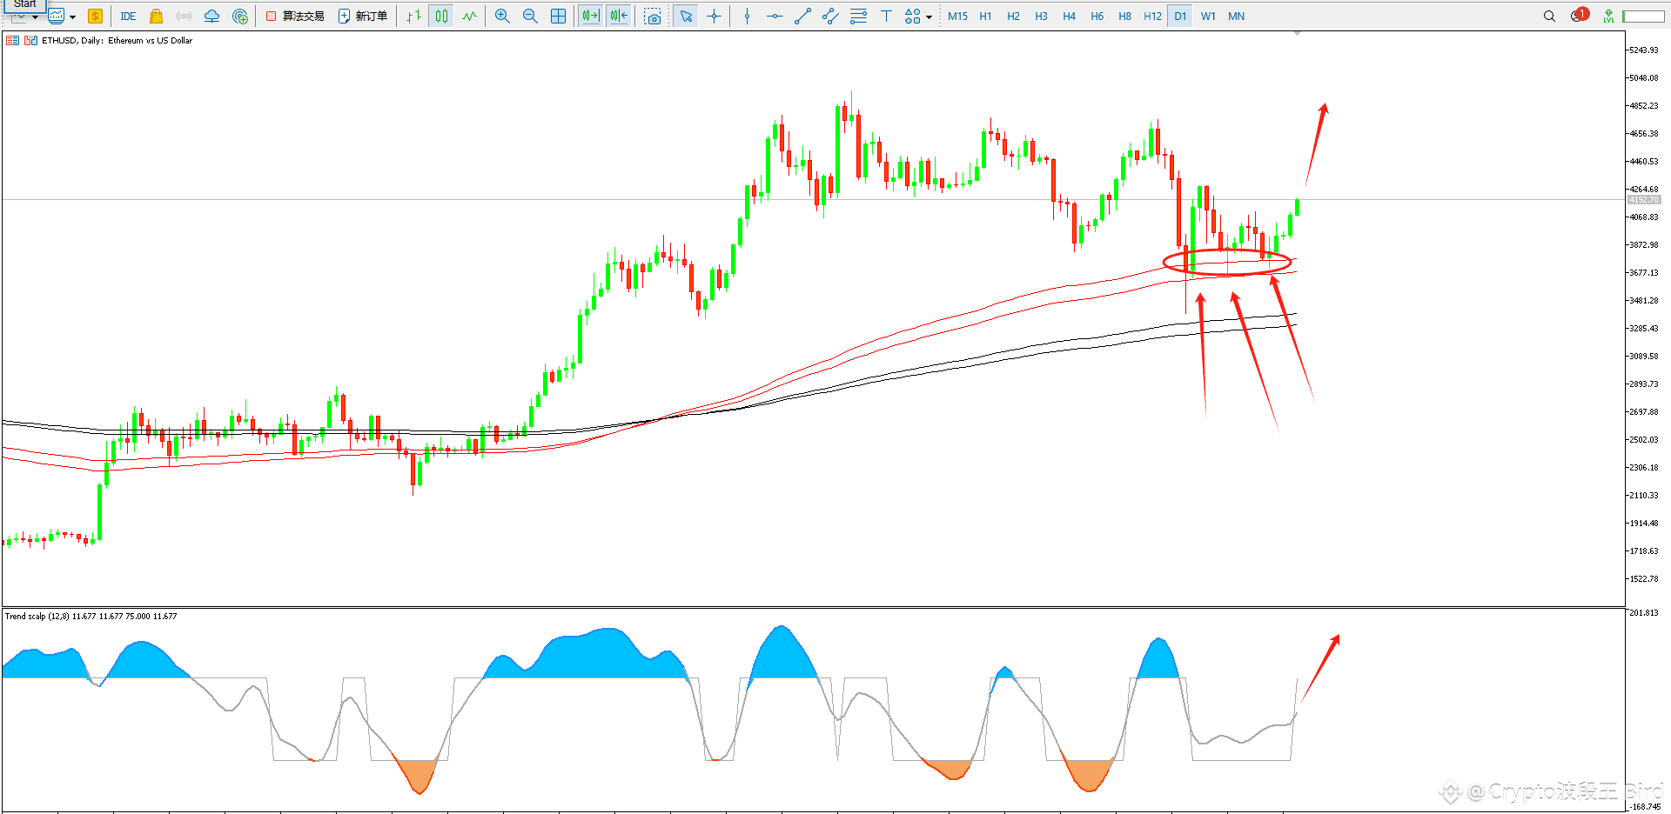Toggle chart auto scroll to end

tap(591, 17)
